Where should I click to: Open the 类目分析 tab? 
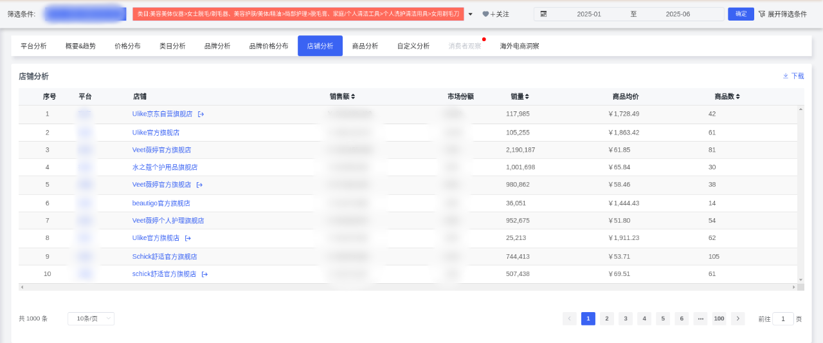pos(172,46)
